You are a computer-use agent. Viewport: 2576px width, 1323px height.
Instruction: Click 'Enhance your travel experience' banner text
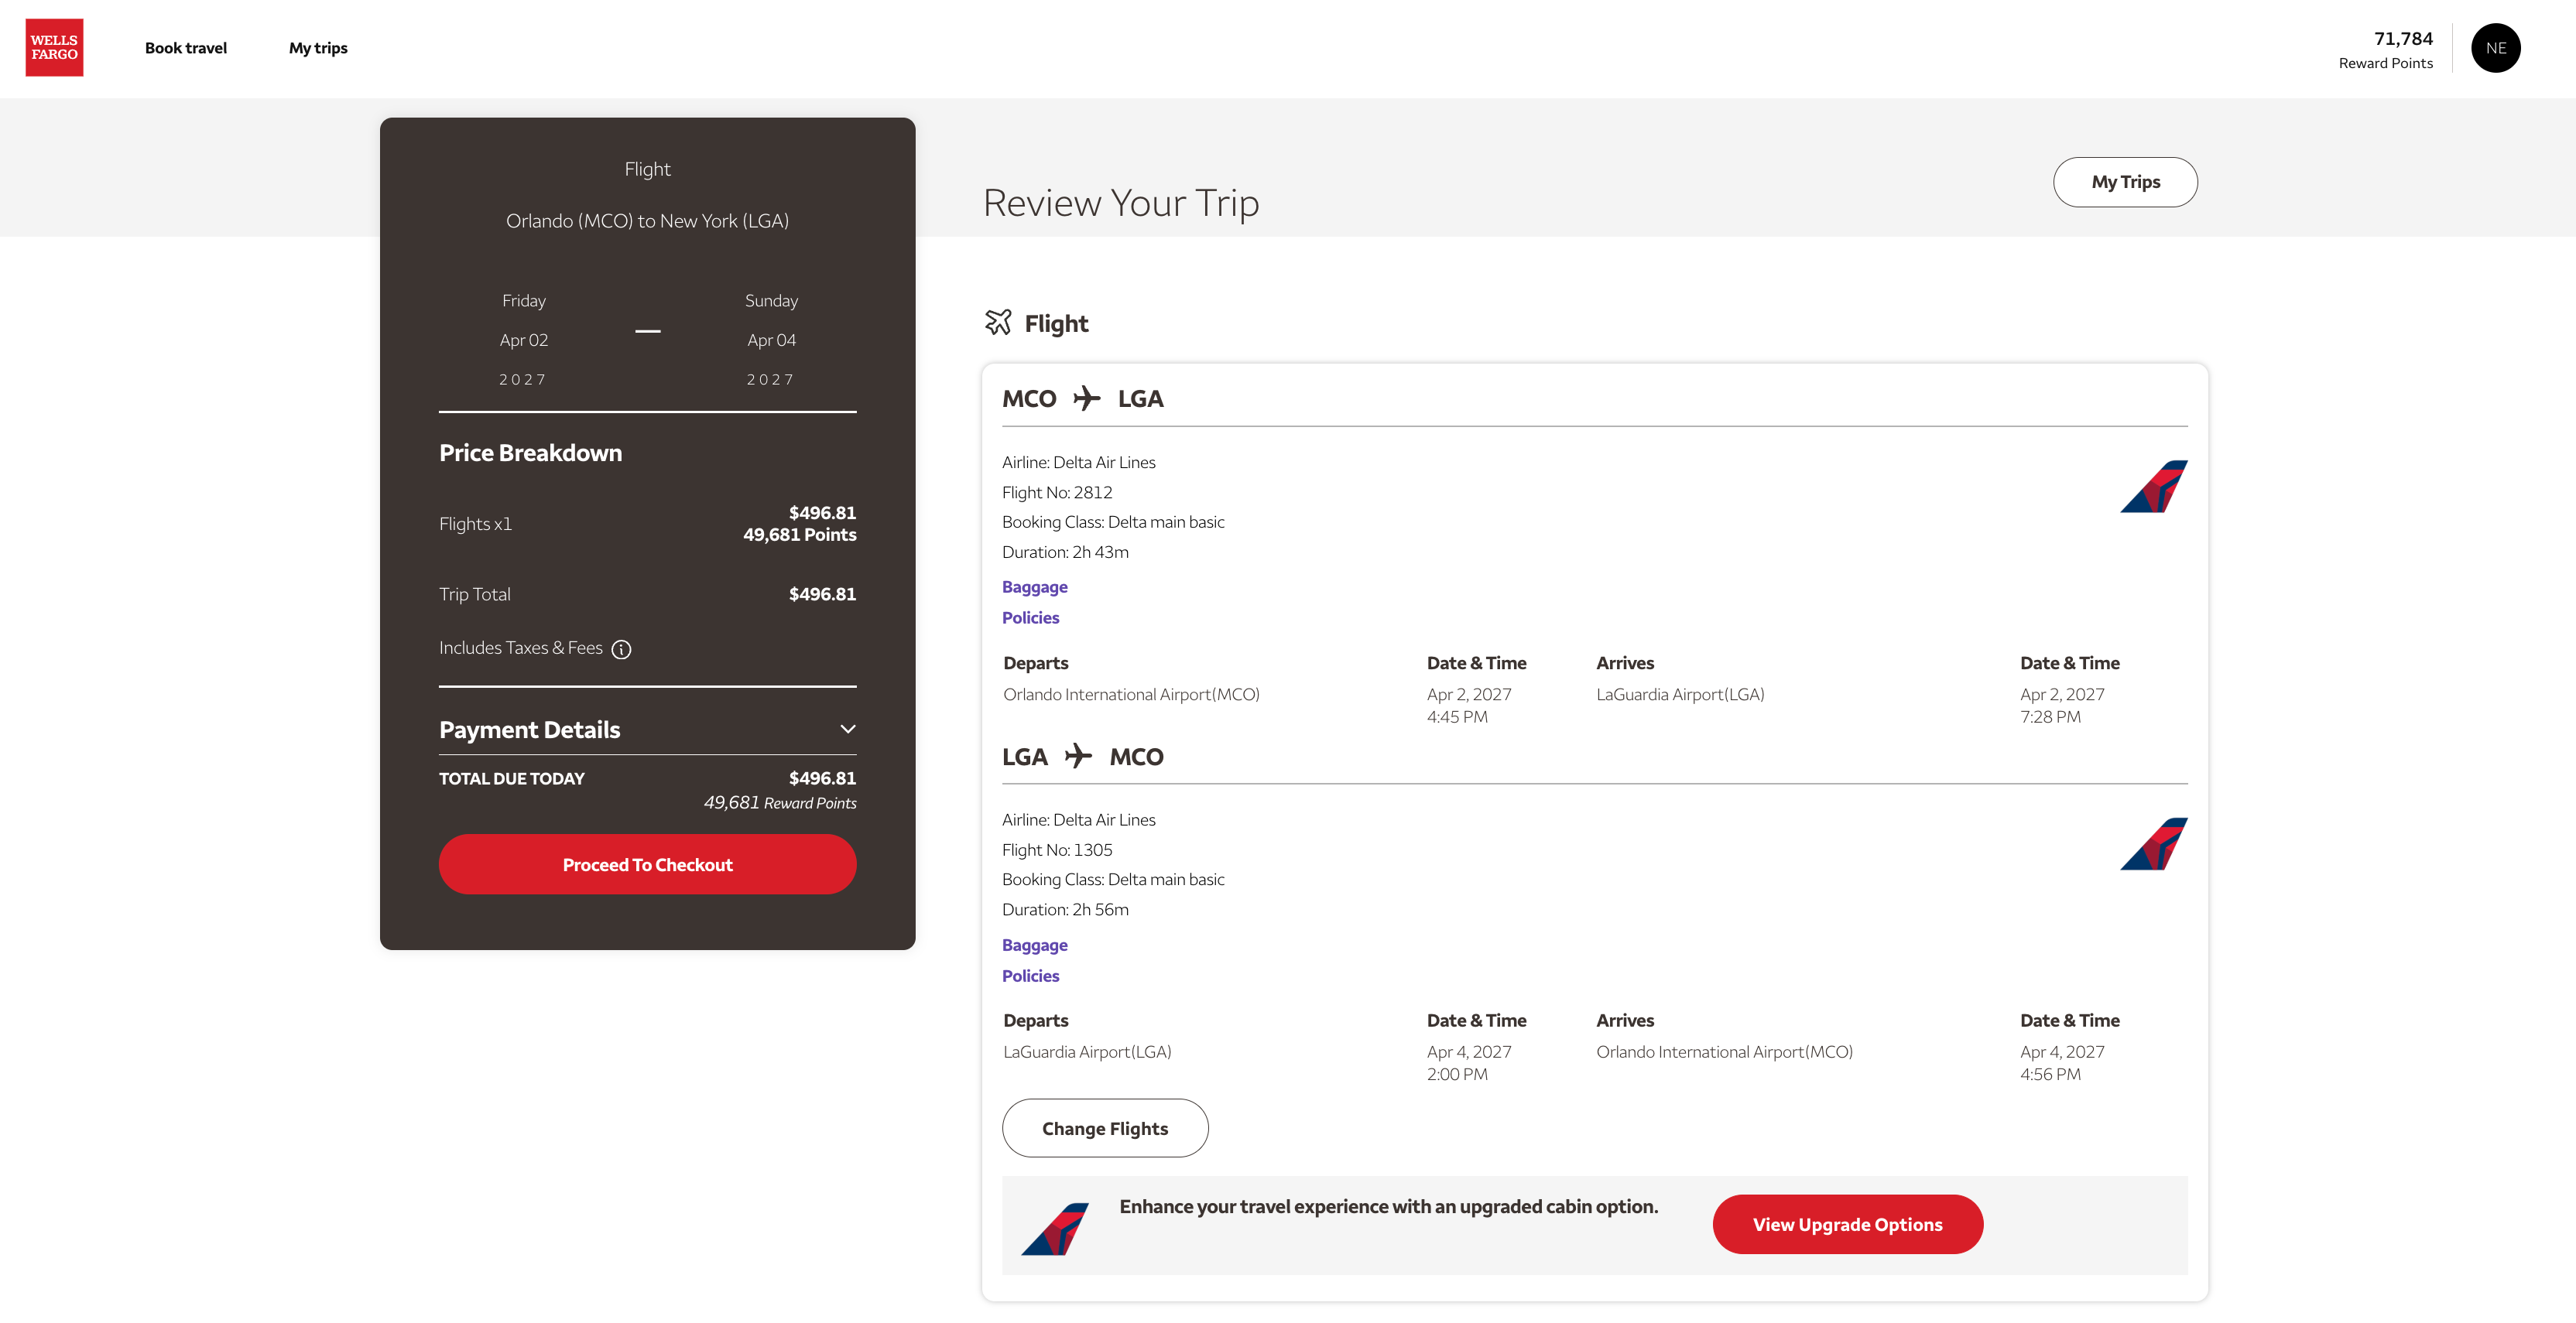tap(1388, 1206)
